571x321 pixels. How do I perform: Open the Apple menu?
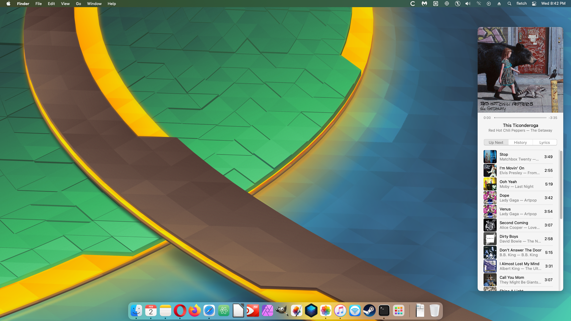(x=8, y=4)
